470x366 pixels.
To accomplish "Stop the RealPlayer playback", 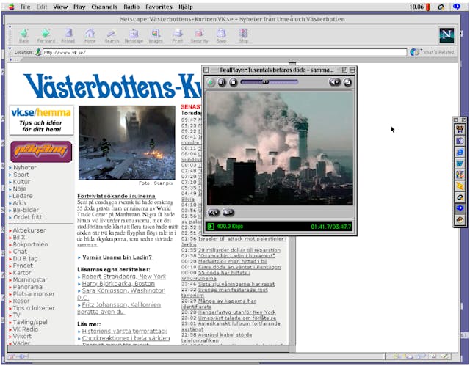I will coord(234,82).
